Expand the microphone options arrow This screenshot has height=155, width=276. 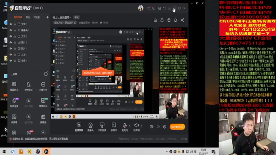[x=130, y=126]
